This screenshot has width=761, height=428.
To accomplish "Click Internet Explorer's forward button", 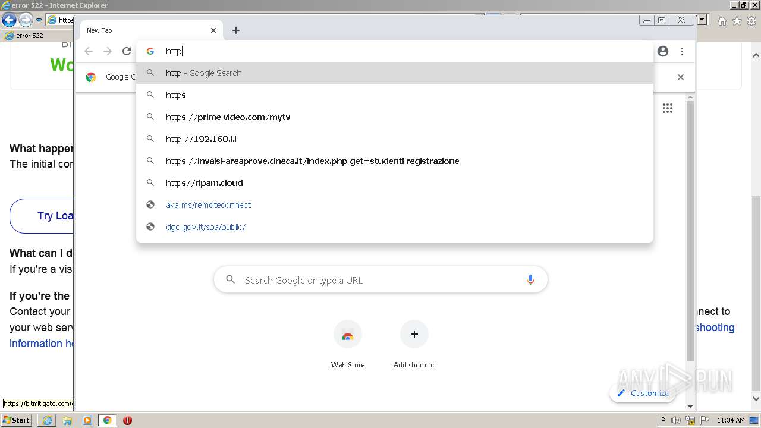I will (x=26, y=20).
